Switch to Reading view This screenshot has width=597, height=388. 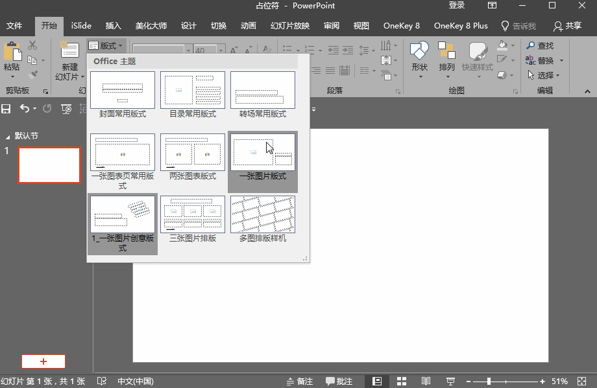click(426, 381)
